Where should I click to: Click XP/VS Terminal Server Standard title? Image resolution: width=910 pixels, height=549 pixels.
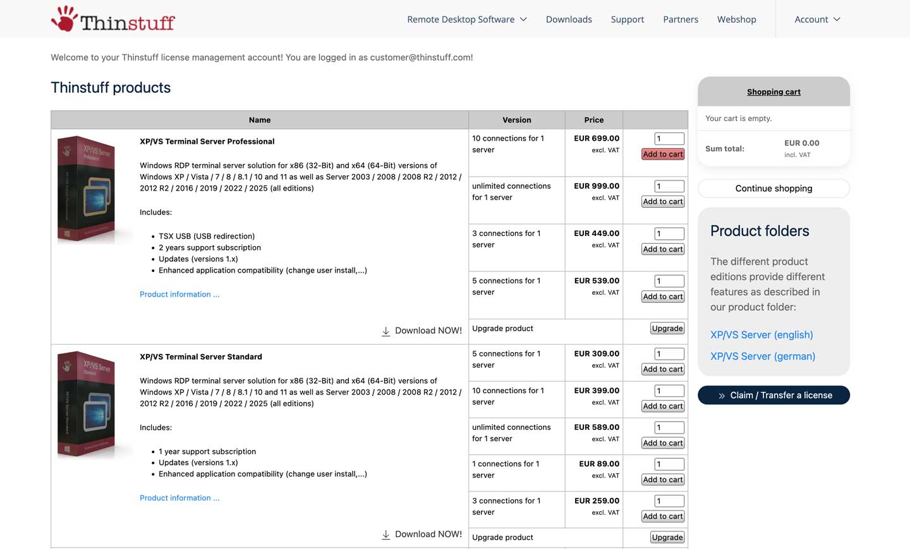(x=201, y=357)
